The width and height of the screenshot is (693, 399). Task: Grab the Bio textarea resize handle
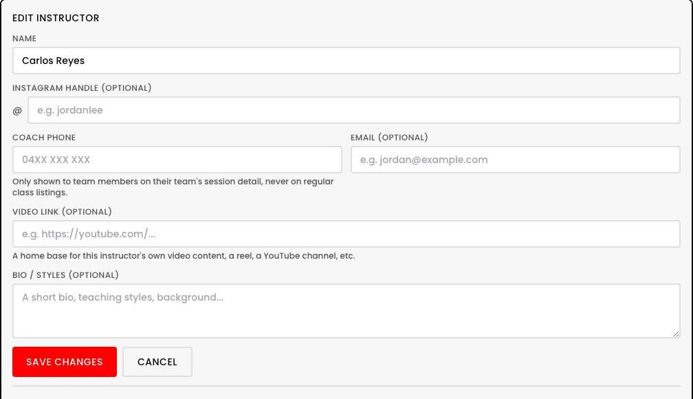676,334
